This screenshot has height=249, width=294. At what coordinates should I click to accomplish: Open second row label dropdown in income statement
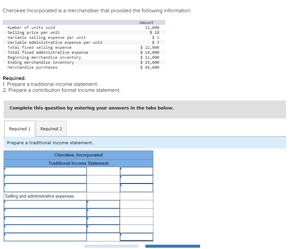tap(45, 179)
